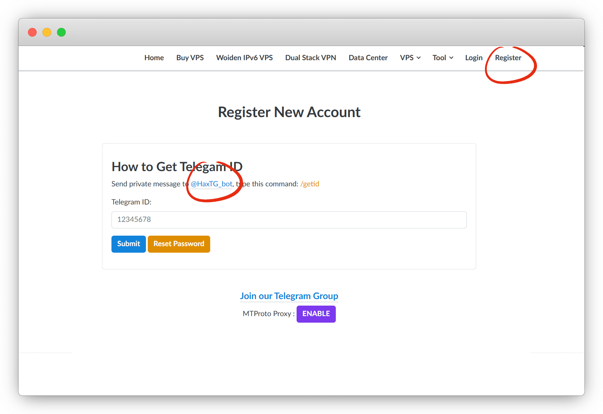Viewport: 603px width, 414px height.
Task: Open the @HaxTG_bot Telegram link
Action: point(212,184)
